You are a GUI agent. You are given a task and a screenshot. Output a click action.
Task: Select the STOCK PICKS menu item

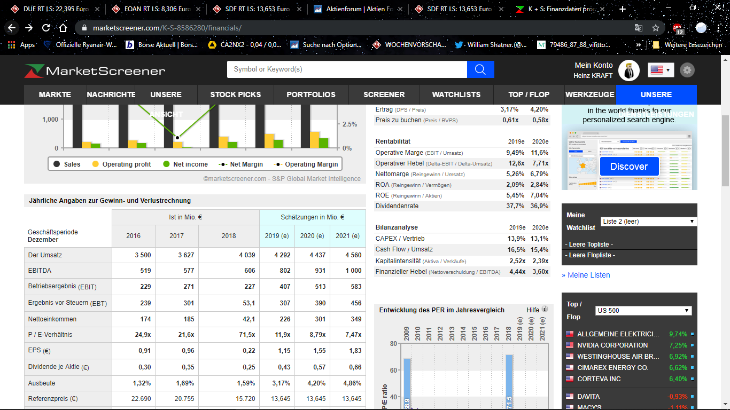(x=235, y=94)
